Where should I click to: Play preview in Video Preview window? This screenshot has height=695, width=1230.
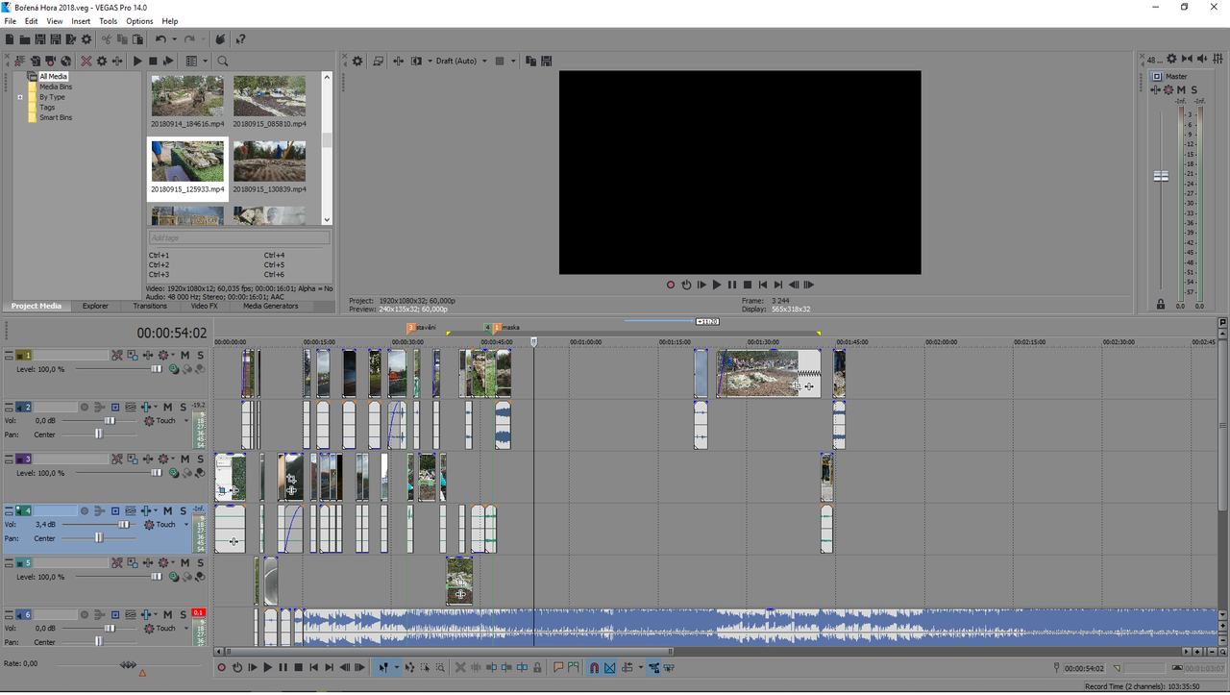pyautogui.click(x=717, y=285)
